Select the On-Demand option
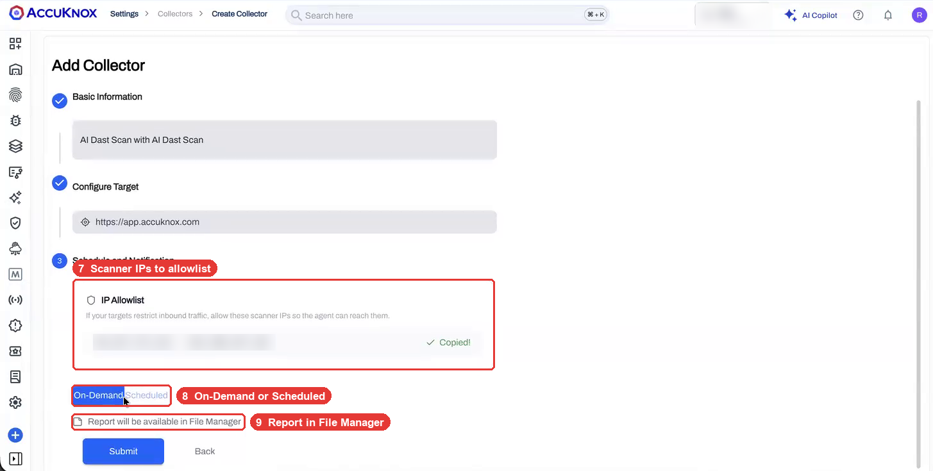Image resolution: width=933 pixels, height=471 pixels. (x=98, y=395)
